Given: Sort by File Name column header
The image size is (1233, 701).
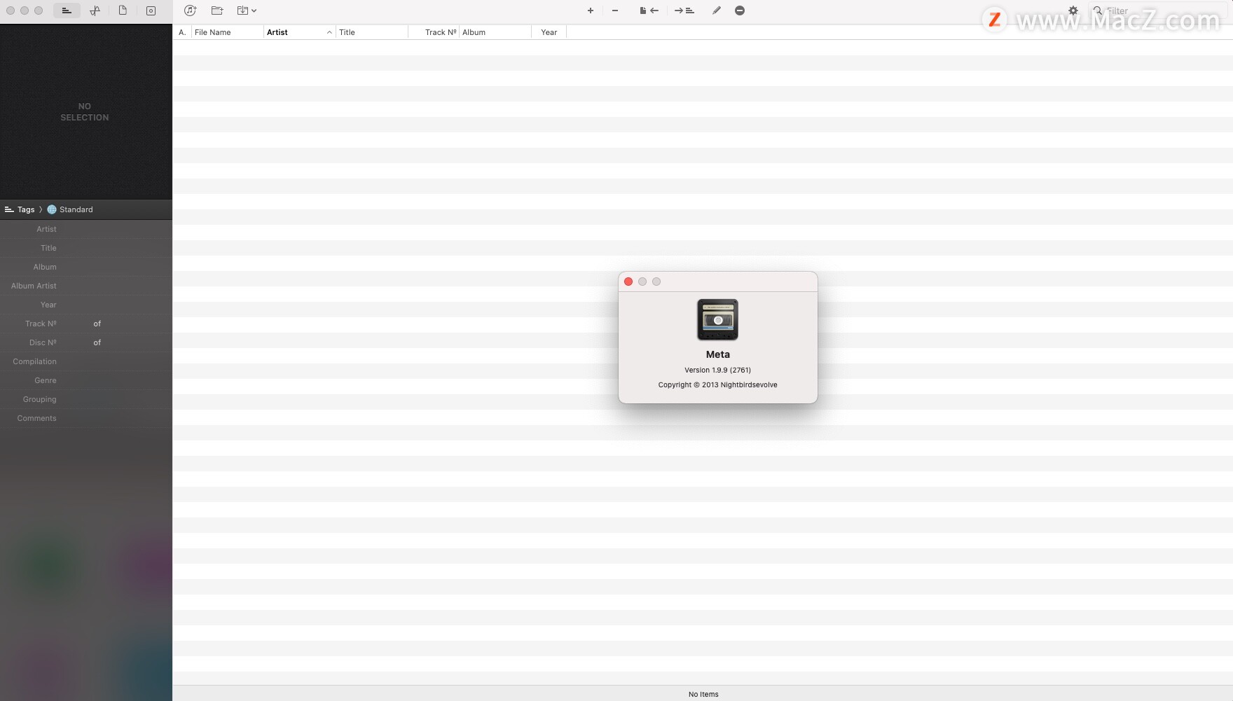Looking at the screenshot, I should pos(227,32).
